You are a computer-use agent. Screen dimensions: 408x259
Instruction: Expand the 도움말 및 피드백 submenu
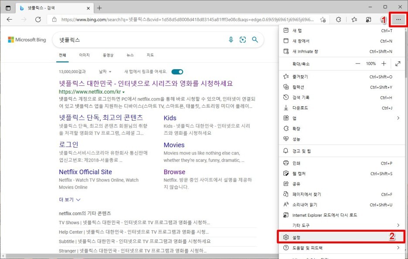(x=342, y=248)
